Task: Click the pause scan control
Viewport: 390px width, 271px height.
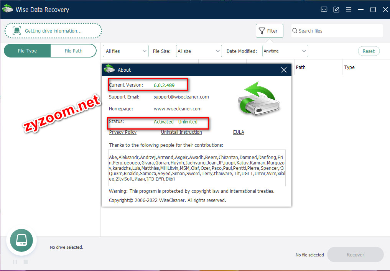Action: (x=15, y=262)
